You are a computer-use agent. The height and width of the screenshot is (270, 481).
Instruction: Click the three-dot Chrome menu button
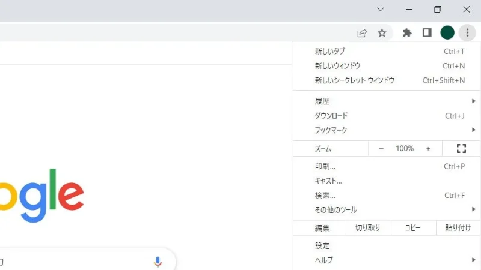click(467, 33)
